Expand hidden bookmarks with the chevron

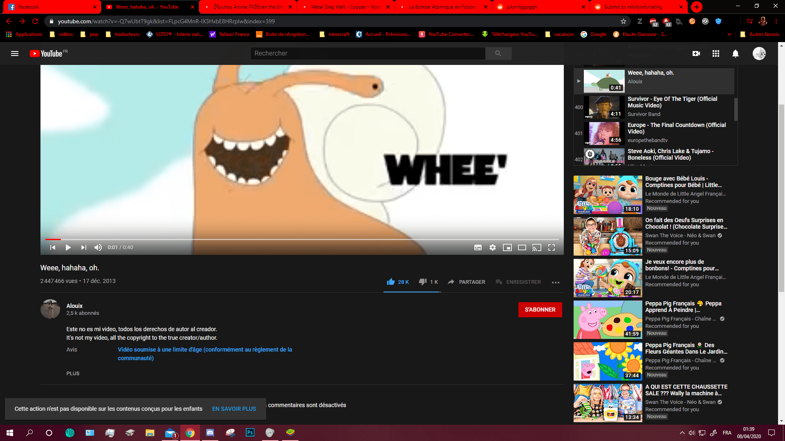coord(729,34)
